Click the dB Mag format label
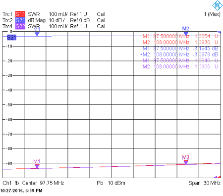The width and height of the screenshot is (223, 196). 37,20
